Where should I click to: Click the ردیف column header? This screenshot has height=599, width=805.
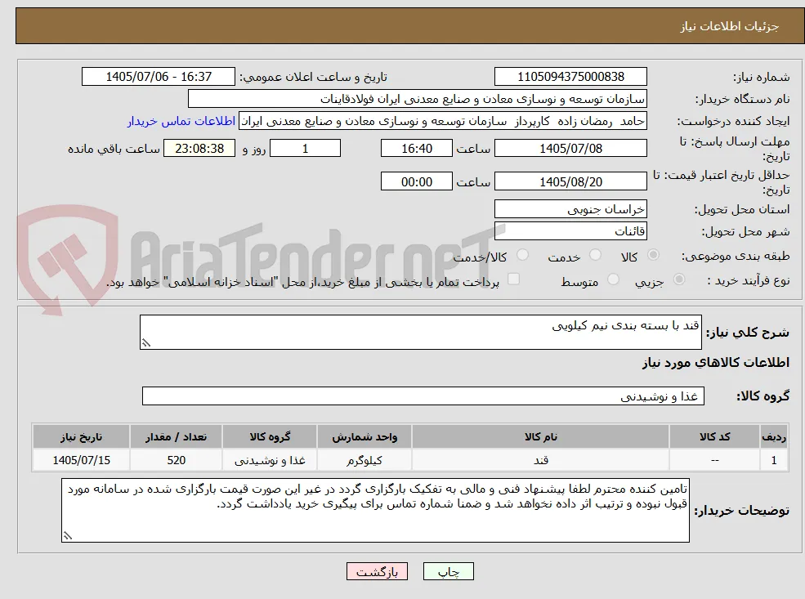coord(774,437)
